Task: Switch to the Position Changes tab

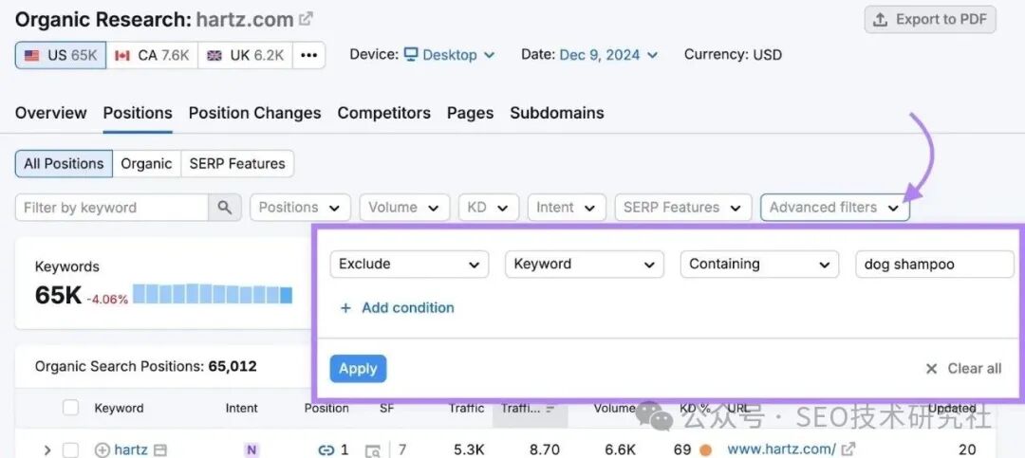Action: coord(254,113)
